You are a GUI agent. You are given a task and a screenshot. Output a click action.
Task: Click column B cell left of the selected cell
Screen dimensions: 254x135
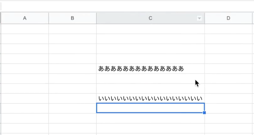(x=72, y=108)
